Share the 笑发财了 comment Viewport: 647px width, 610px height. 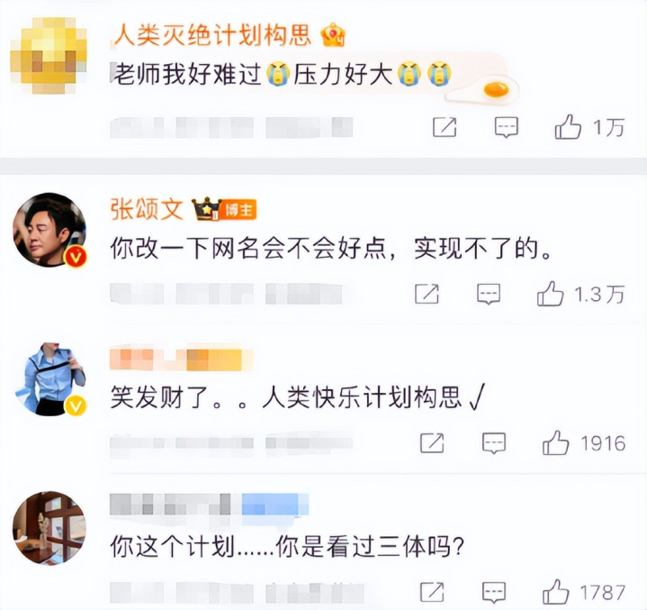pos(432,443)
